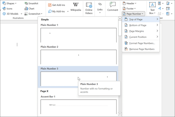Image resolution: width=175 pixels, height=117 pixels.
Task: Select Current Position menu item
Action: click(141, 37)
